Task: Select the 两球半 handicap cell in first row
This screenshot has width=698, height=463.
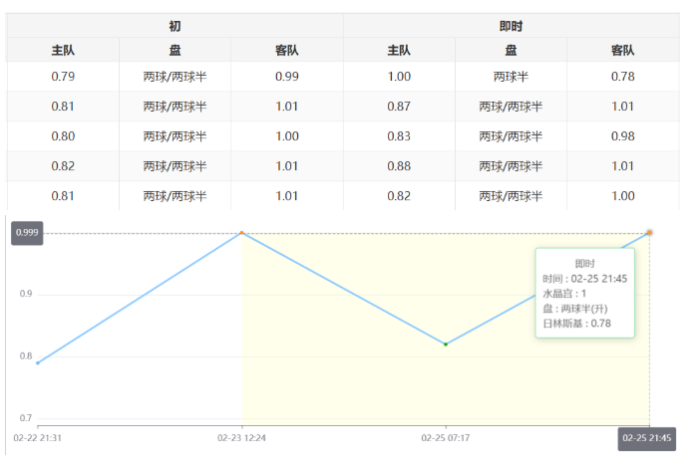Action: (512, 77)
